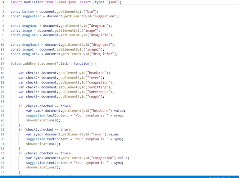Click "headache" string on line 24
Screen dimensions: 239x178
click(x=101, y=111)
